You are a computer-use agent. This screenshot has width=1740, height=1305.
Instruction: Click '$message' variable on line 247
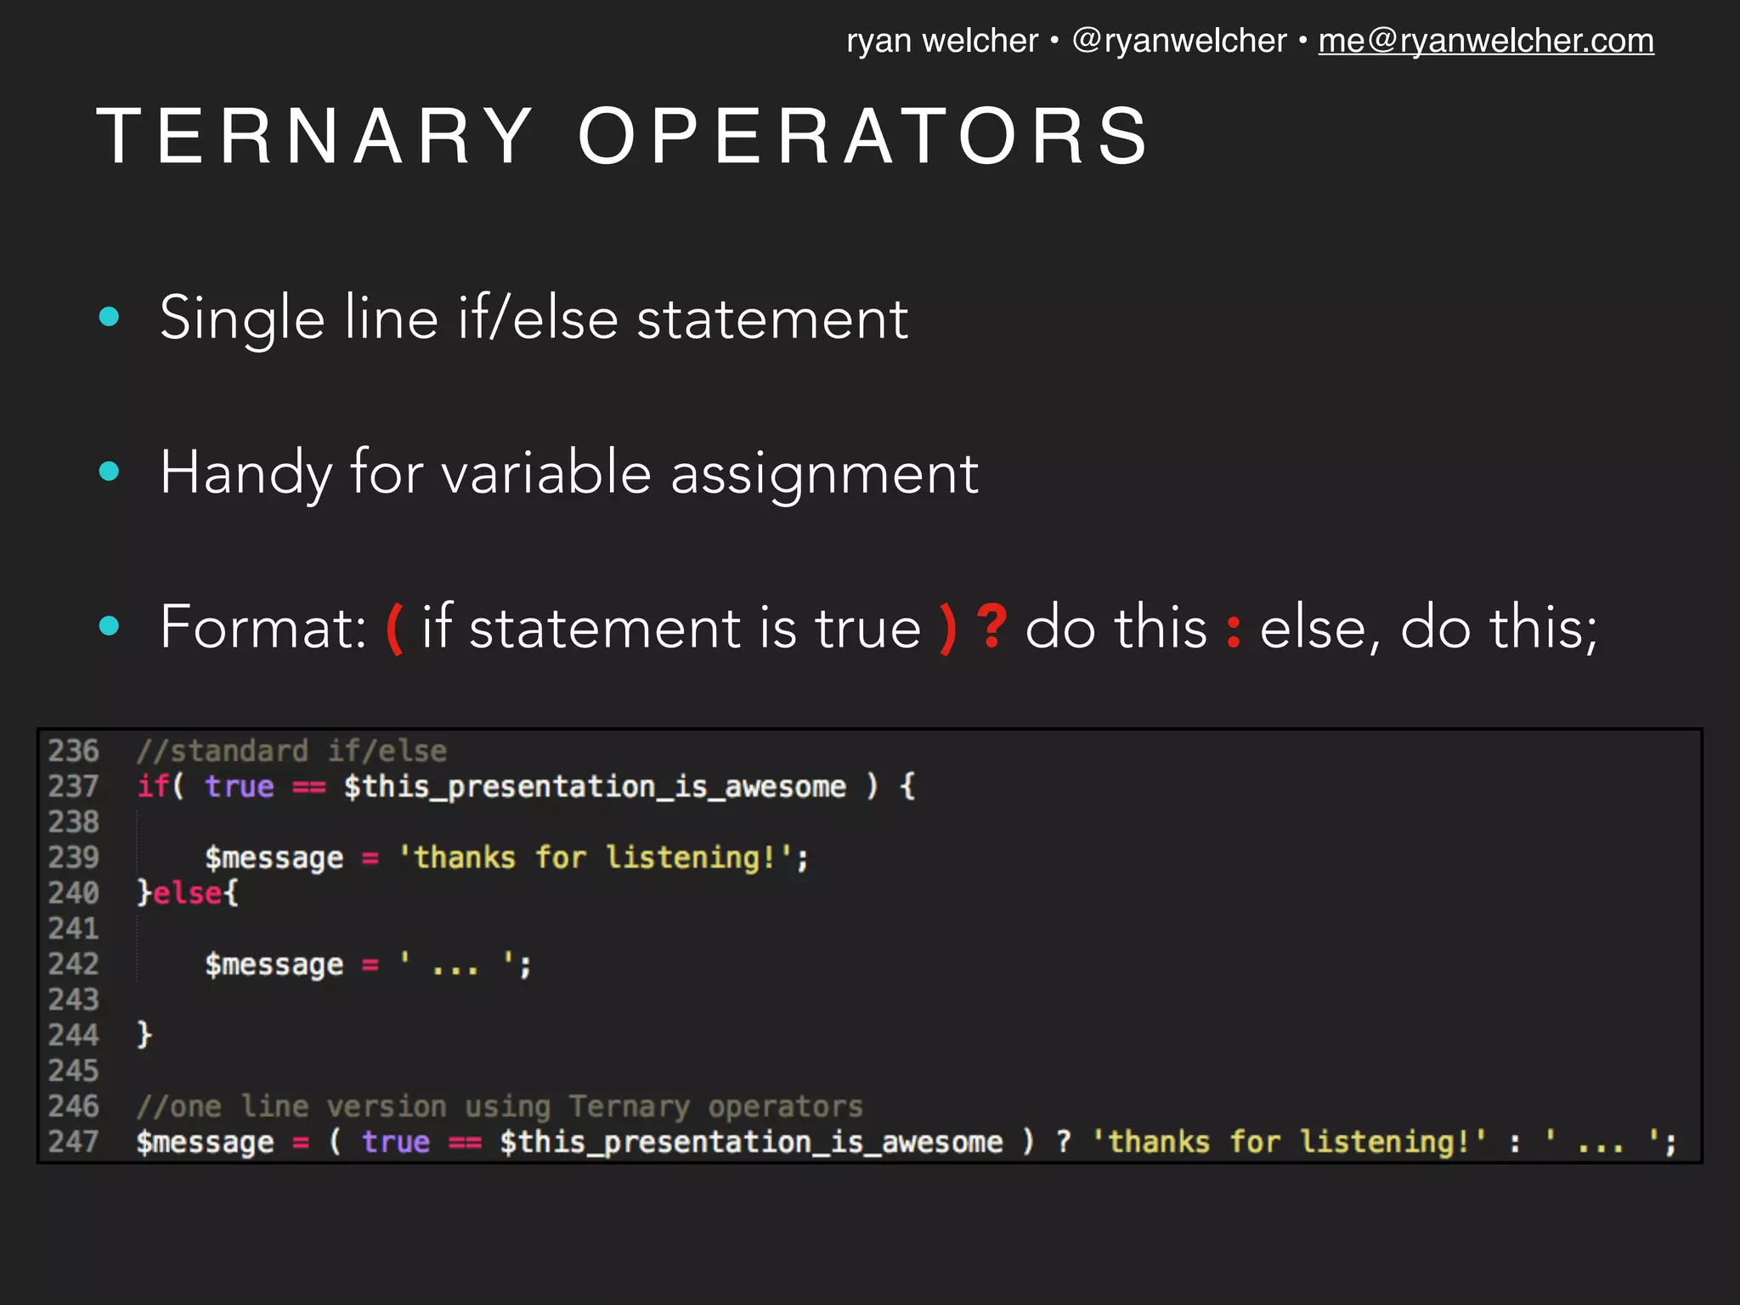tap(205, 1142)
